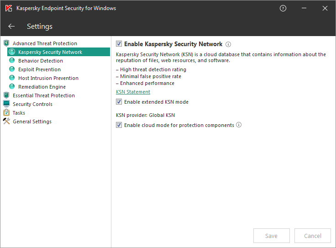The width and height of the screenshot is (336, 248).
Task: Expand Security Controls section
Action: [x=32, y=104]
